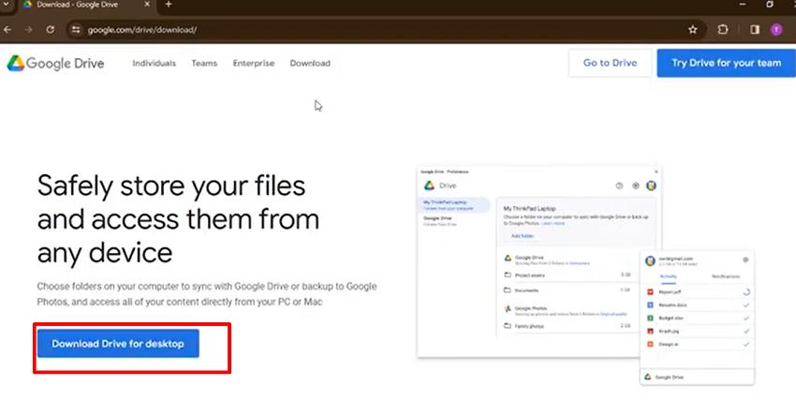Open the Download menu item
796x401 pixels.
click(310, 64)
